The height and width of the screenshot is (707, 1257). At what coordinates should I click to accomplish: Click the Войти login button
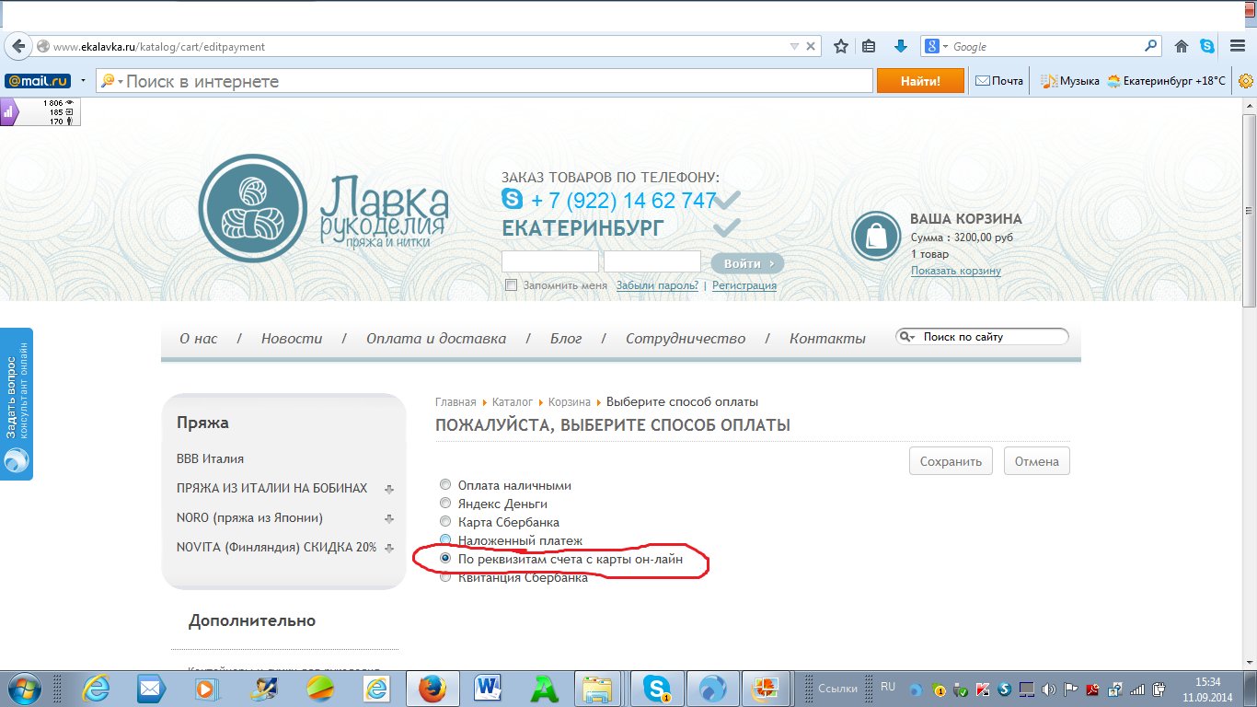(747, 263)
